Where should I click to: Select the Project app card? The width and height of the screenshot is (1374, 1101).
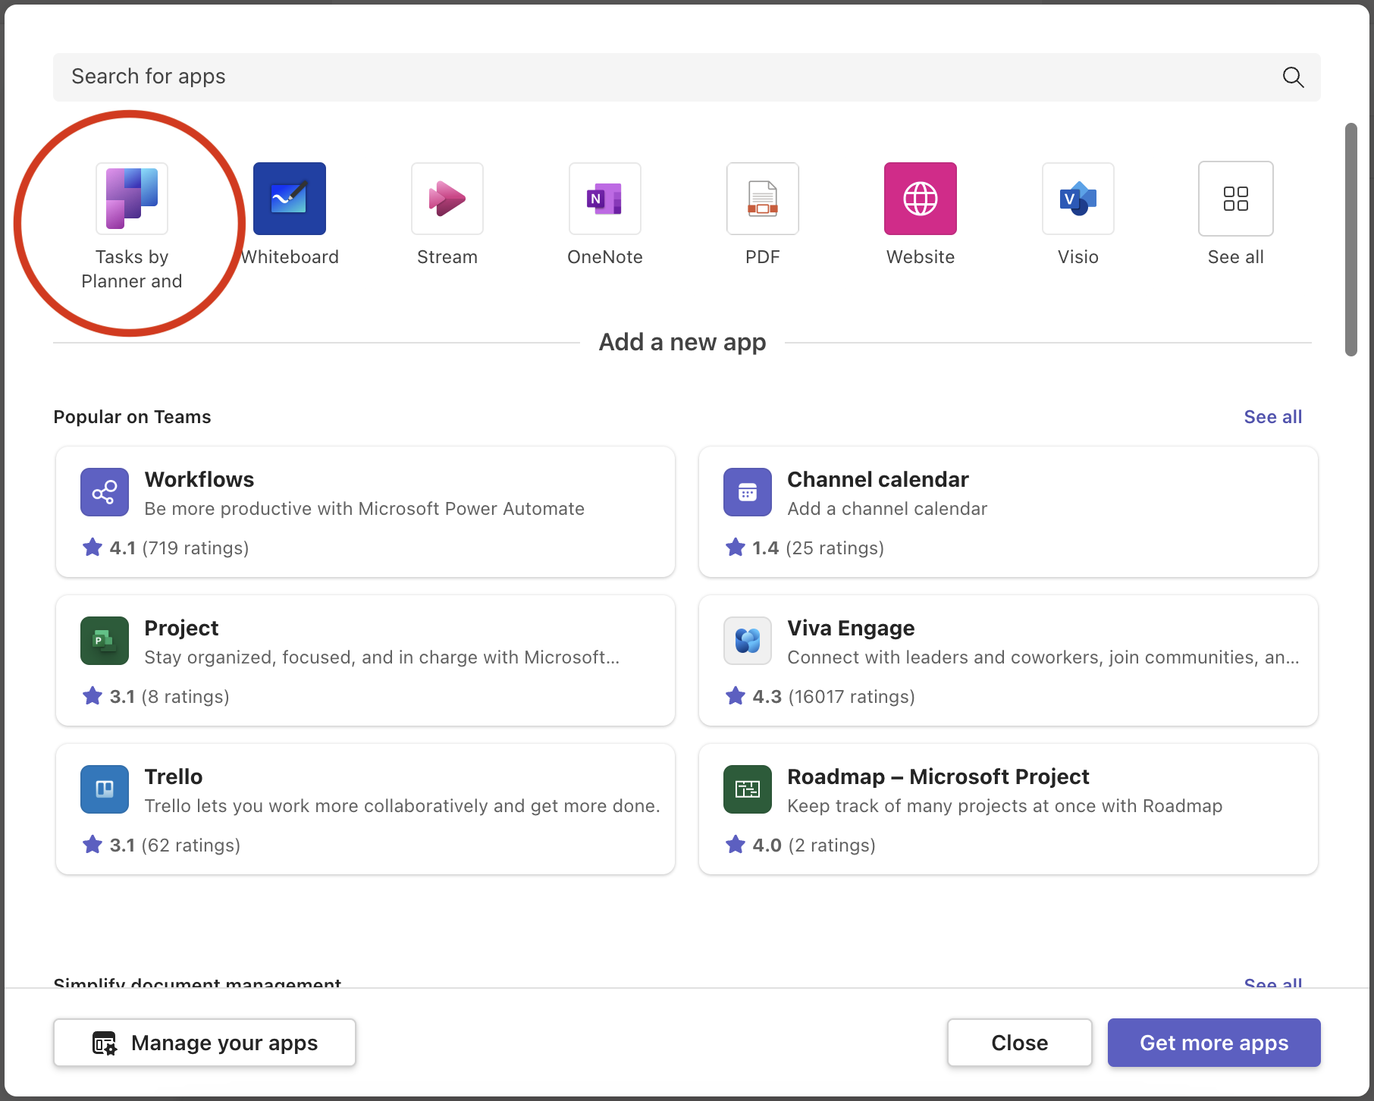point(365,660)
